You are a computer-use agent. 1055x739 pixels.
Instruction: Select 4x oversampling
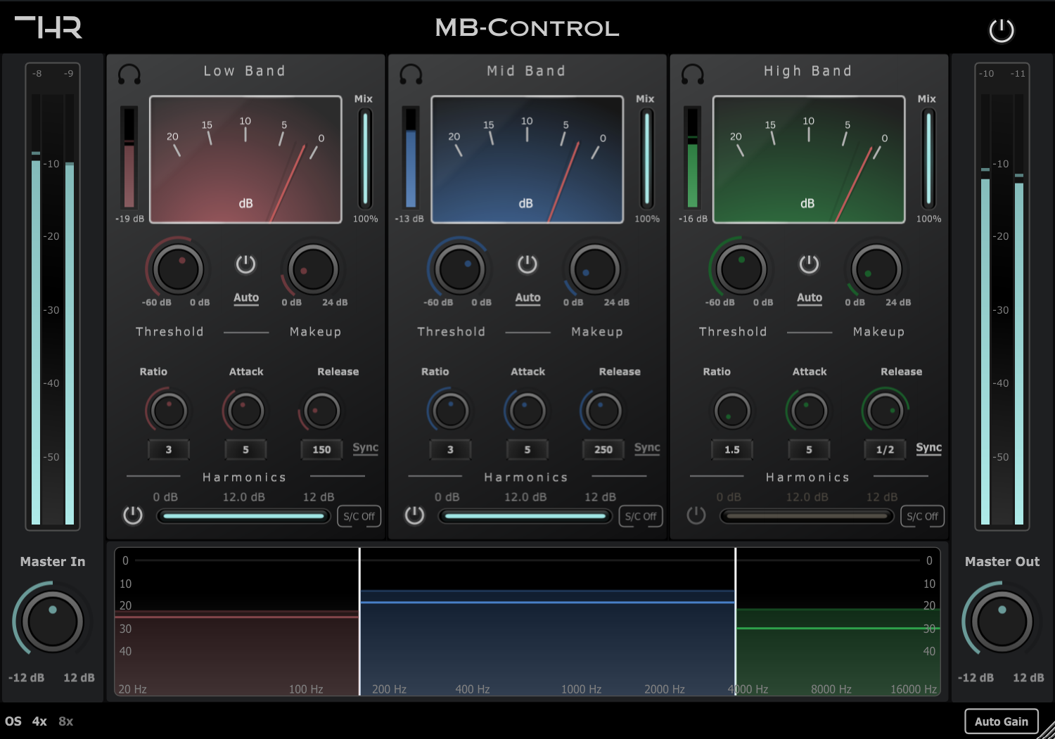pyautogui.click(x=39, y=721)
